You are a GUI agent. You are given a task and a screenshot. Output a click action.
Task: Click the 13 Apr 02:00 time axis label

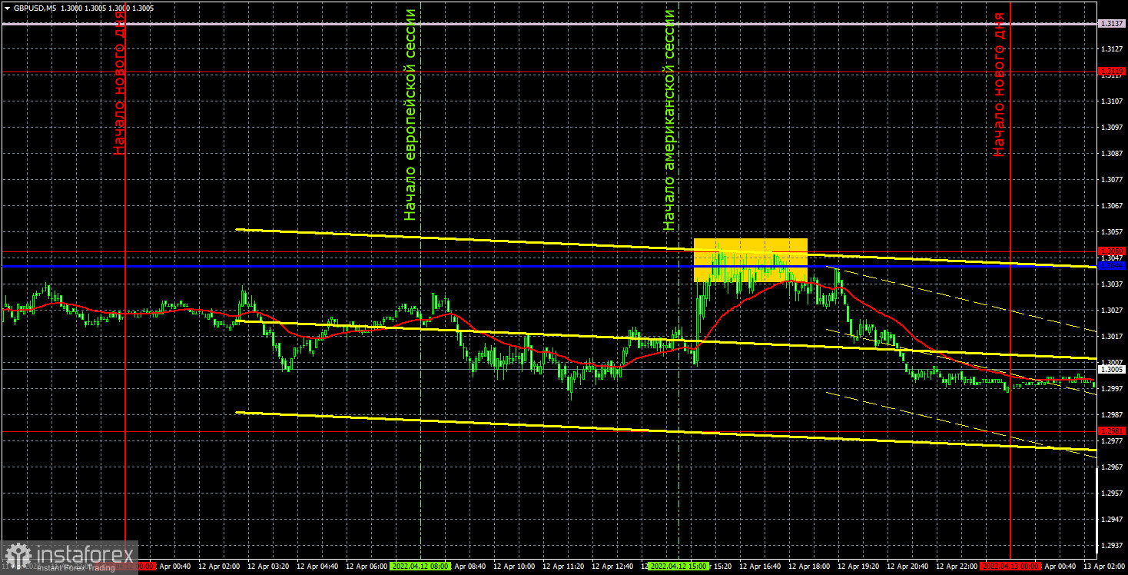point(1104,566)
